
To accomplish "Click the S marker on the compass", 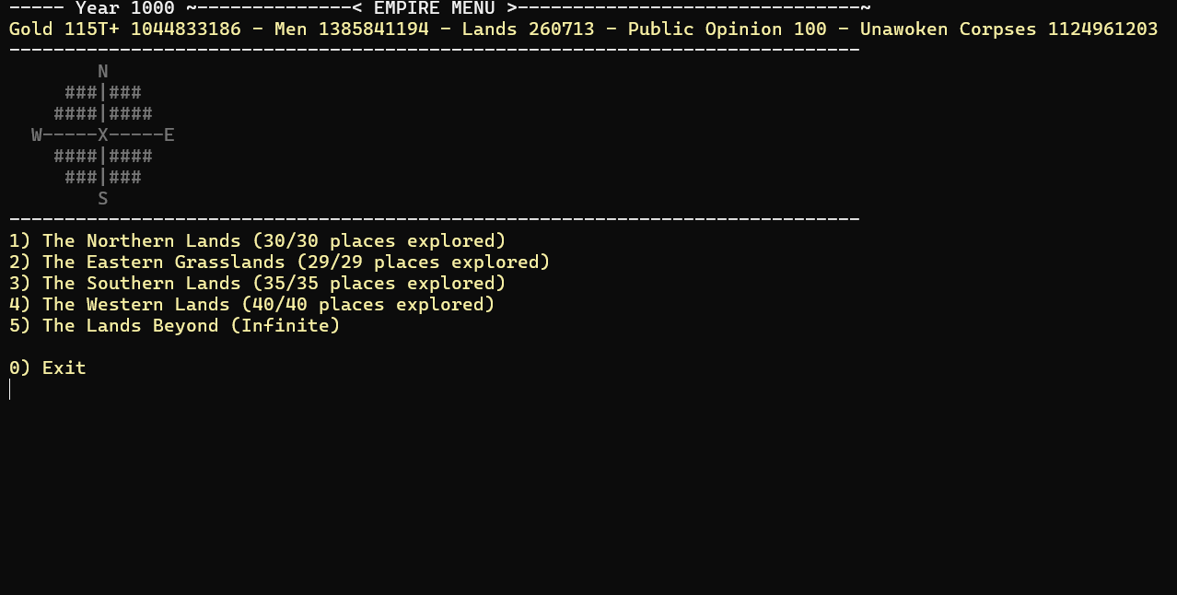I will pos(103,199).
